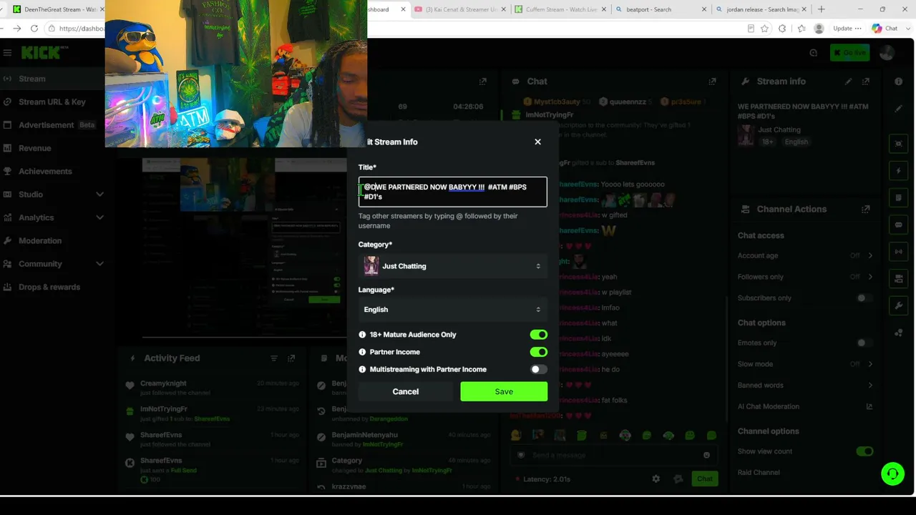Screen dimensions: 916x515
Task: Click the Go live button
Action: pos(849,52)
